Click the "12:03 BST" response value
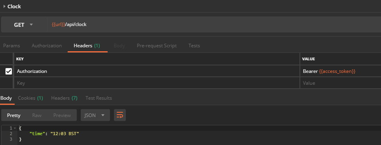Viewport: 381px width, 145px height. click(64, 134)
